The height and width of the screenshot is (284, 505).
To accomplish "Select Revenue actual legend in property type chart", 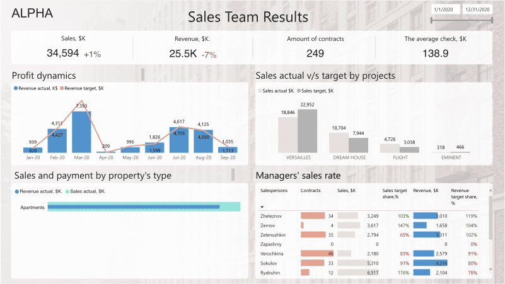I will (x=38, y=191).
